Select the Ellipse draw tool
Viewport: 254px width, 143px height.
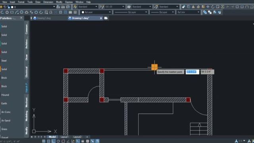[36, 12]
